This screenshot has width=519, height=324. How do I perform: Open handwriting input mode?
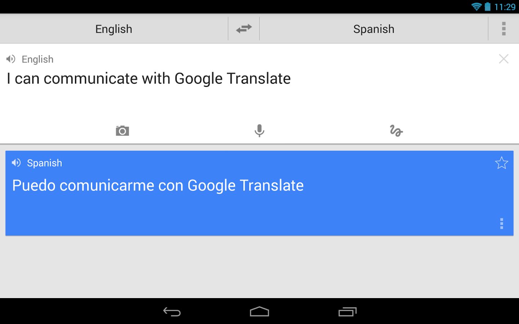[396, 131]
